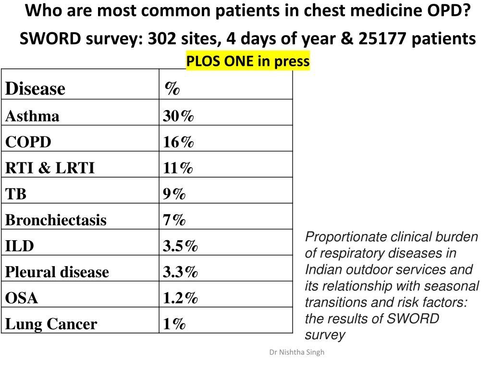Select the ILD 3.5% value cell
492x369 pixels.
pos(226,243)
